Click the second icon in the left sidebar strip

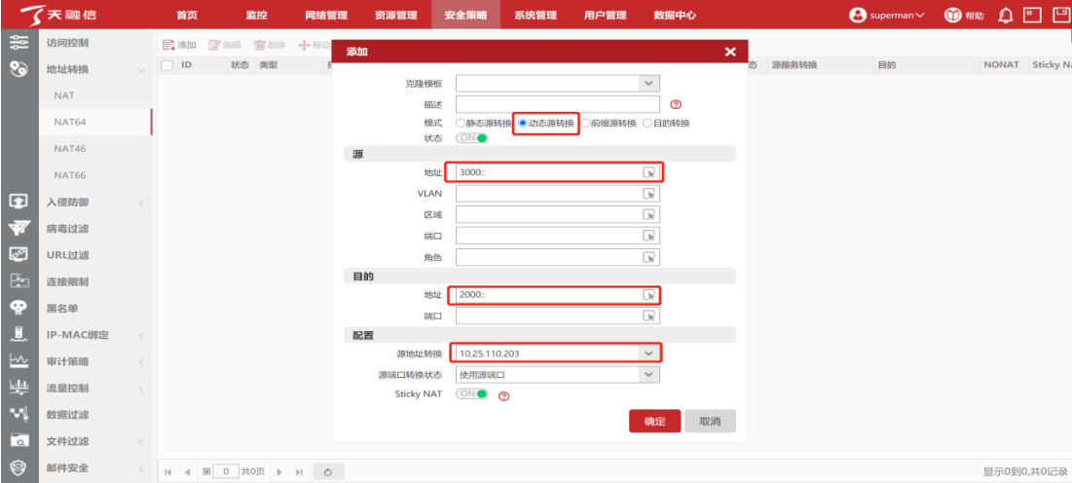tap(19, 69)
